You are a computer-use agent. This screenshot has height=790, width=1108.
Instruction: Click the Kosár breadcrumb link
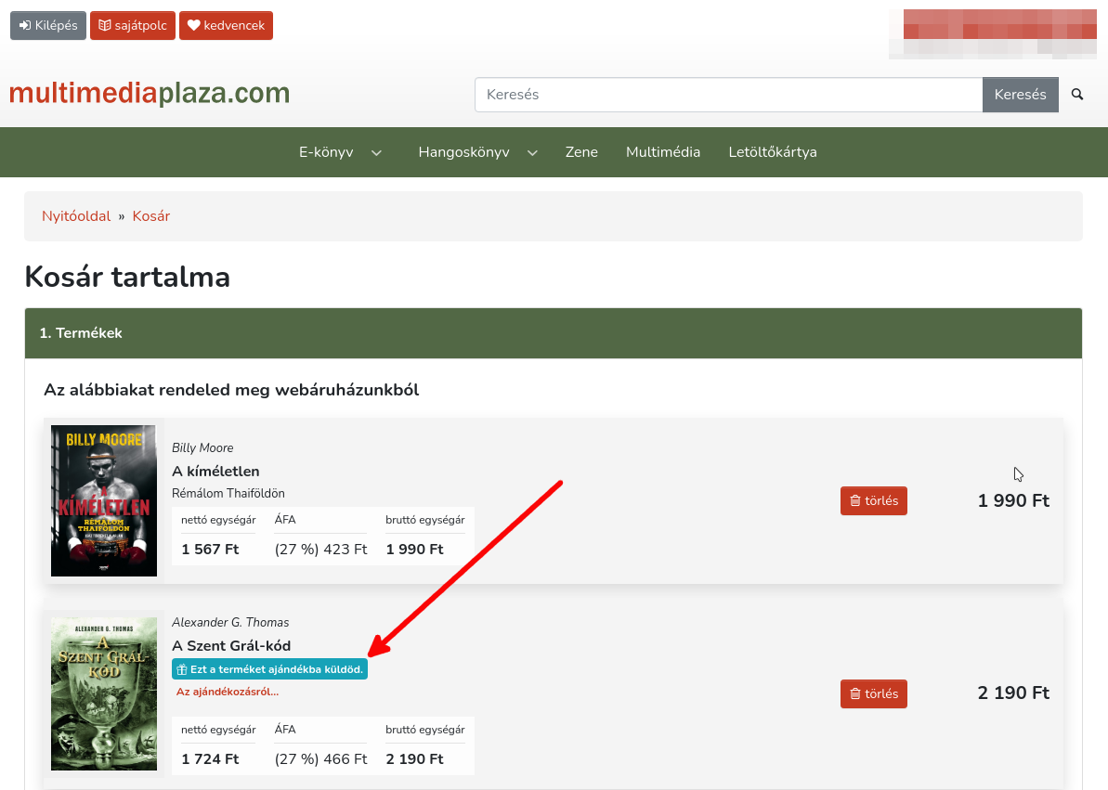pos(151,216)
